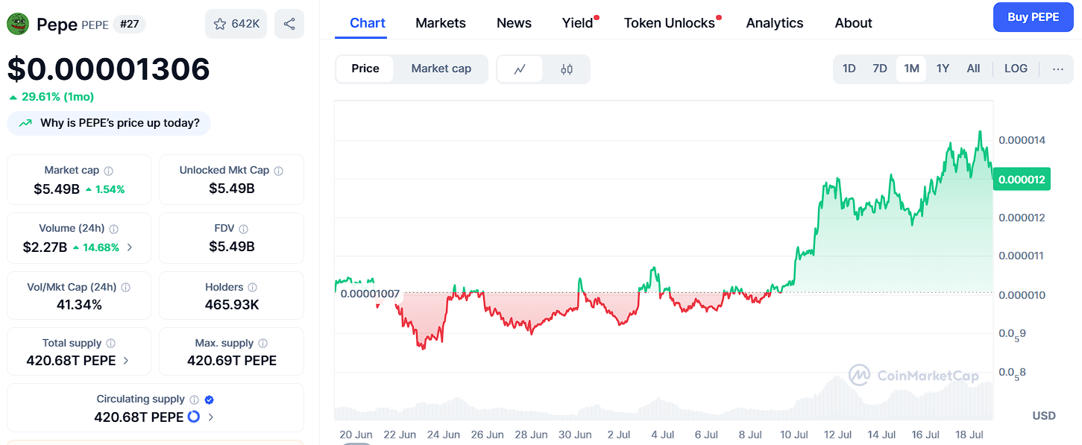The height and width of the screenshot is (445, 1082).
Task: Expand the Total supply chevron
Action: 126,361
